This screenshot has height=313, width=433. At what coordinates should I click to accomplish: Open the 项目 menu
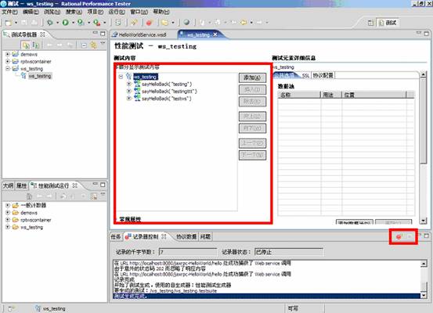click(96, 12)
